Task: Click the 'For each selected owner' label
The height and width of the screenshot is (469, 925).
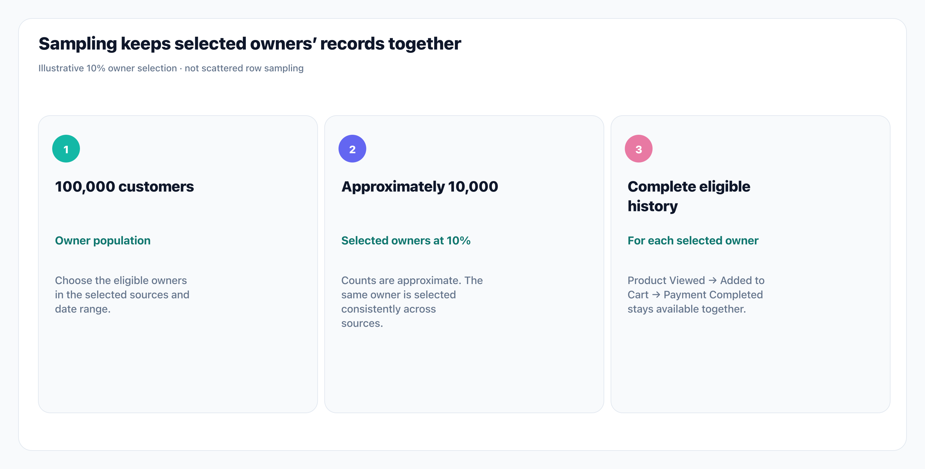Action: pos(693,240)
